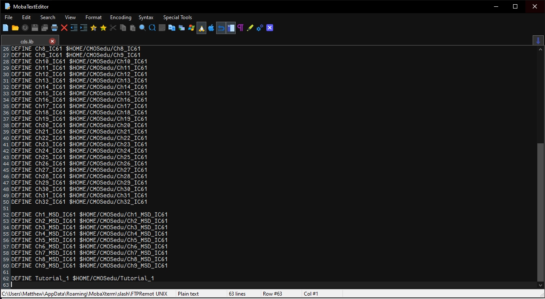Click the dark square icon after replace
Screen dimensions: 545x299
tap(162, 28)
